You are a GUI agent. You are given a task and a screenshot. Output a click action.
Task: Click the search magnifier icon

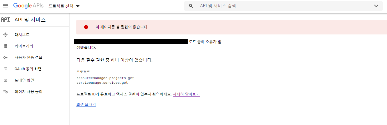click(191, 6)
